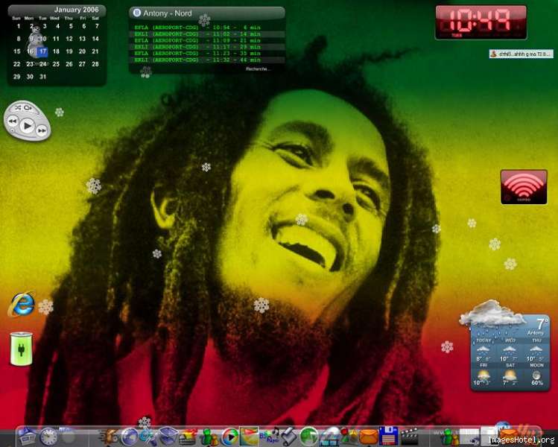
Task: Click the red digital clock widget
Action: 481,22
